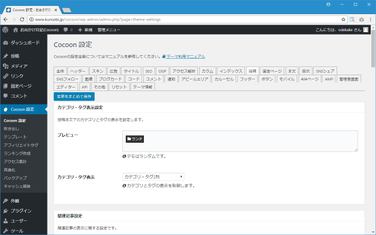Open the テーマ利用マニュアル link
Viewport: 376px width, 235px height.
185,56
